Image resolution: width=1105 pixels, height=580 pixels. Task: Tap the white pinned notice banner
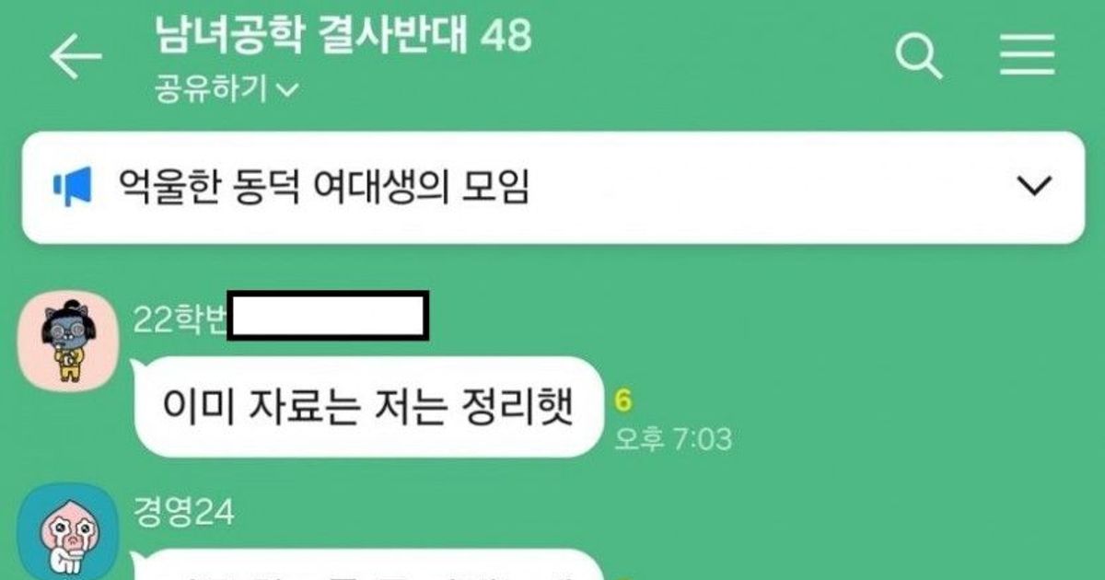pyautogui.click(x=552, y=188)
